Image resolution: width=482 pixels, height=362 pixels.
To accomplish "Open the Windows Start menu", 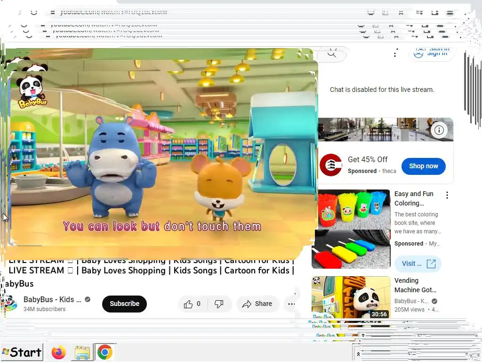I will click(22, 352).
